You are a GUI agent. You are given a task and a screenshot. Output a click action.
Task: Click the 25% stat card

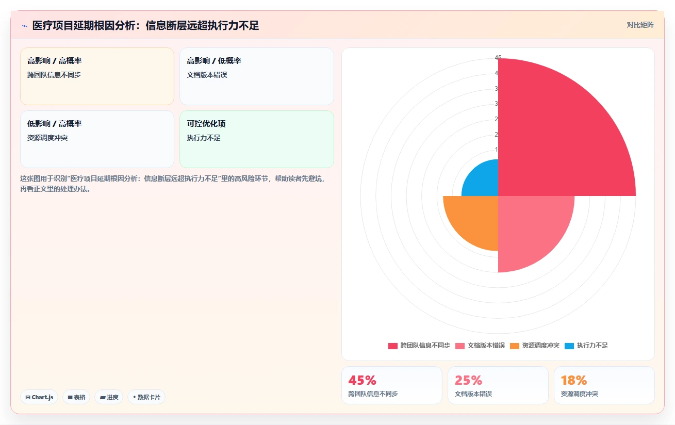pyautogui.click(x=498, y=385)
